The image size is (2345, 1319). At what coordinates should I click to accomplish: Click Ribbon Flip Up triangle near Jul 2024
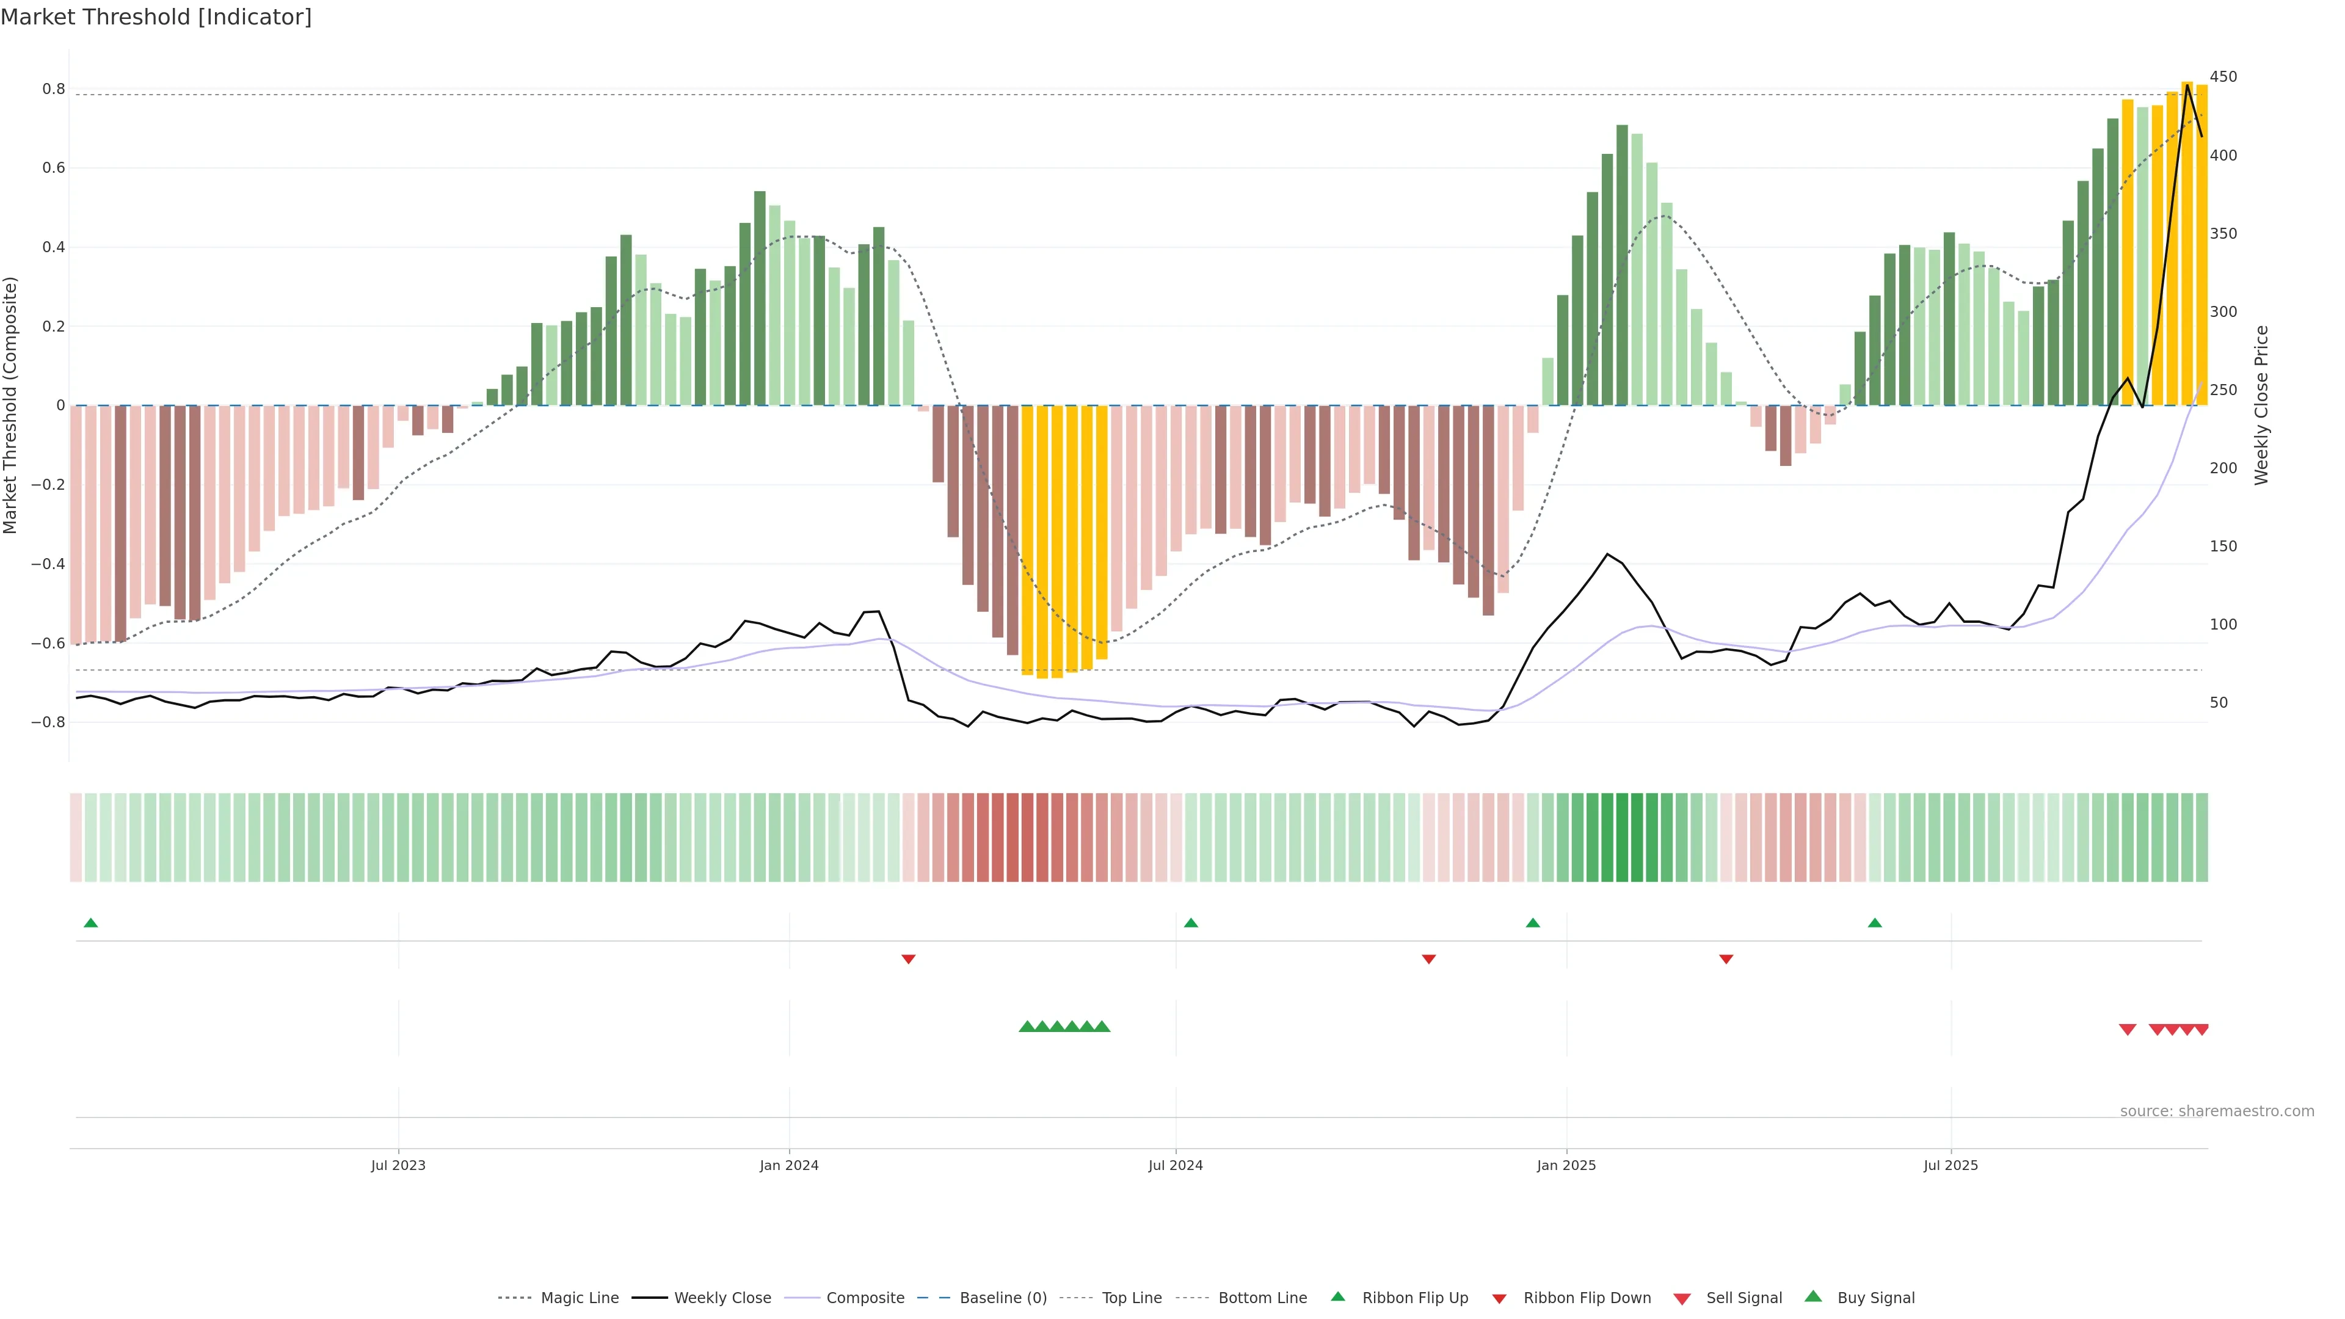pos(1191,923)
